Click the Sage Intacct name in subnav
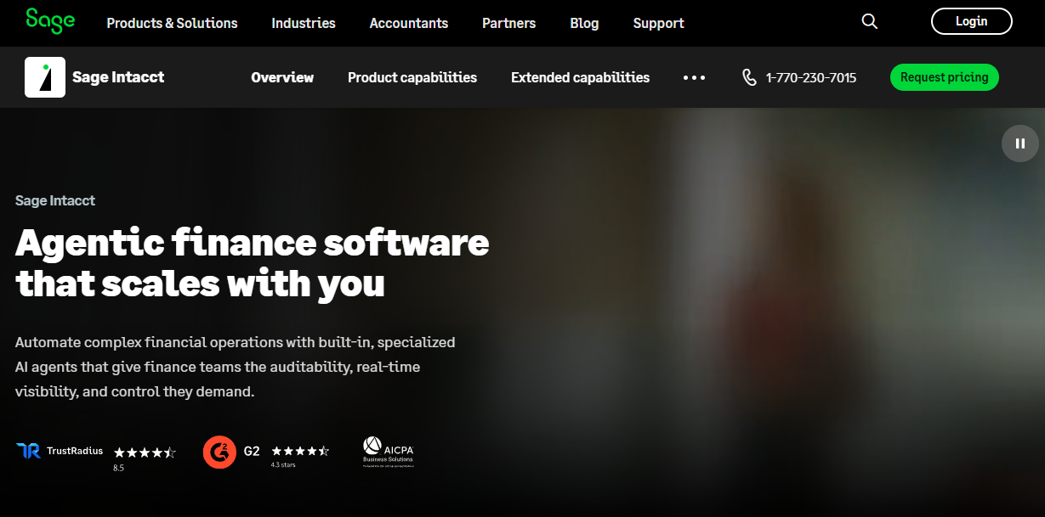Screen dimensions: 1045x517 pos(118,77)
